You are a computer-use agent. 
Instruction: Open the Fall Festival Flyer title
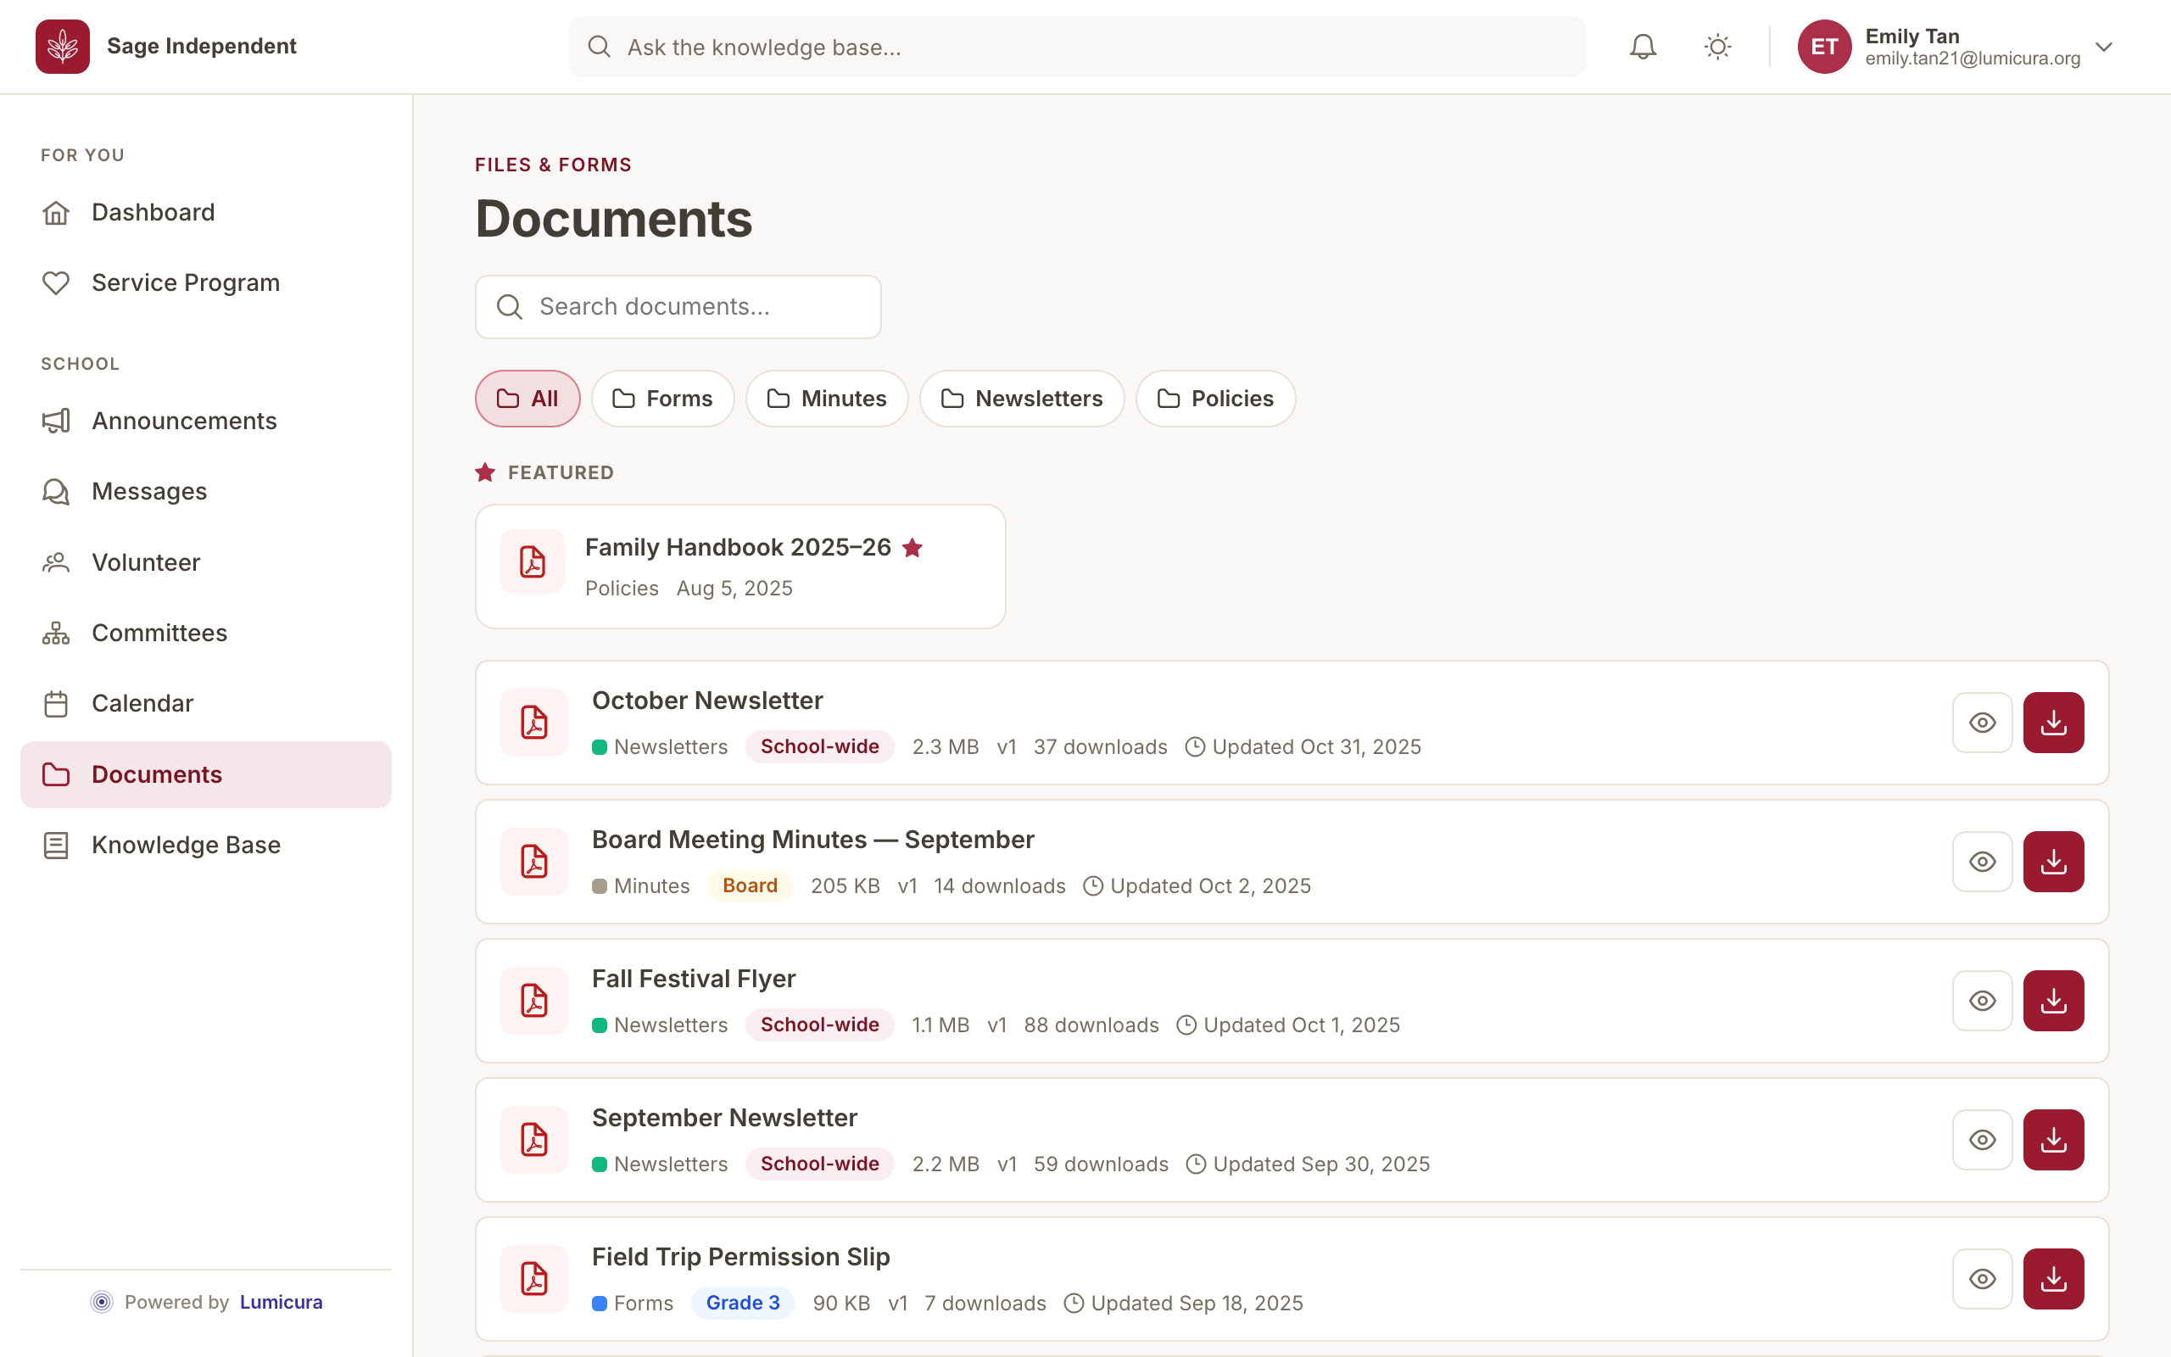(x=694, y=978)
